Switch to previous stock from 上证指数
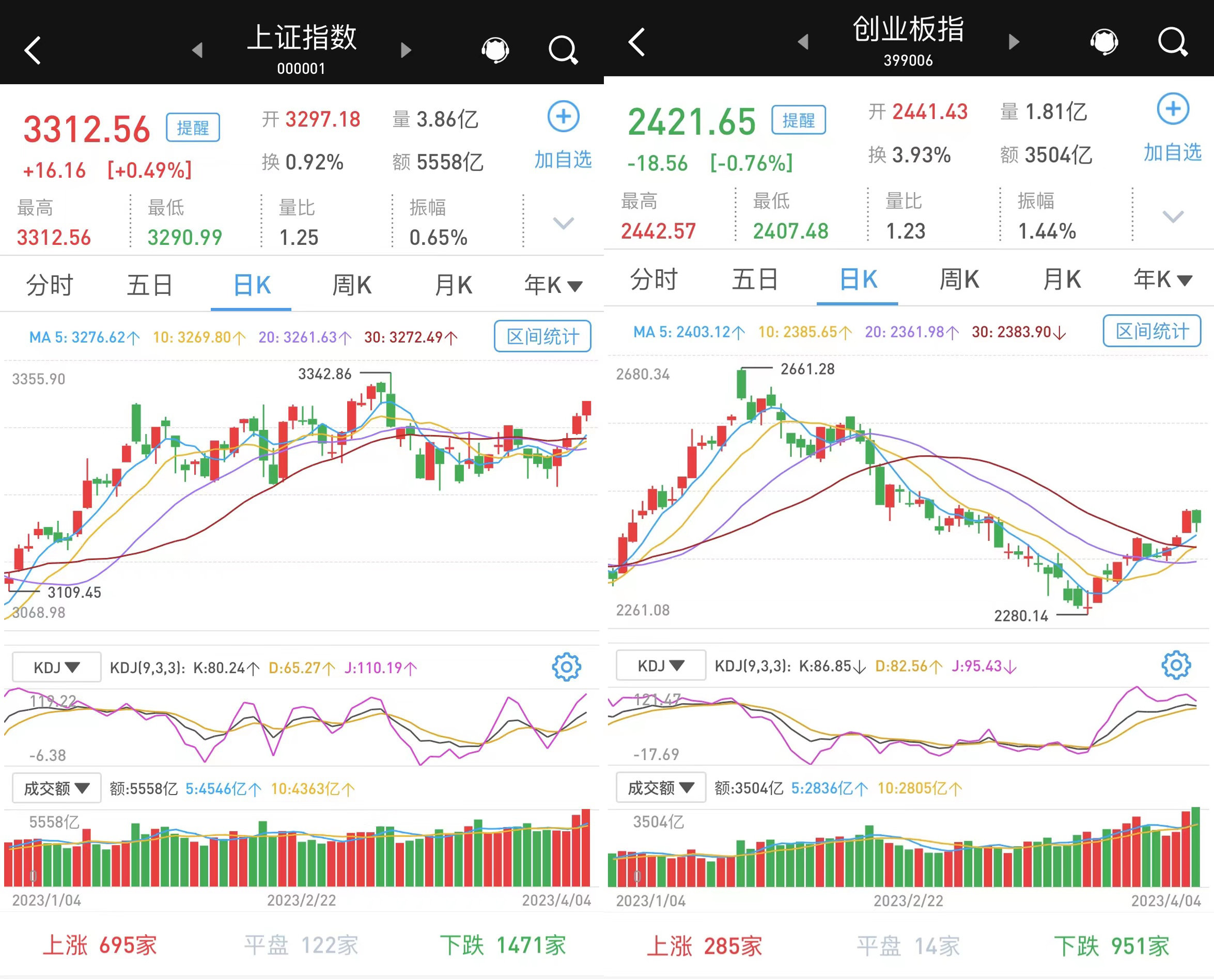The width and height of the screenshot is (1214, 979). point(197,50)
